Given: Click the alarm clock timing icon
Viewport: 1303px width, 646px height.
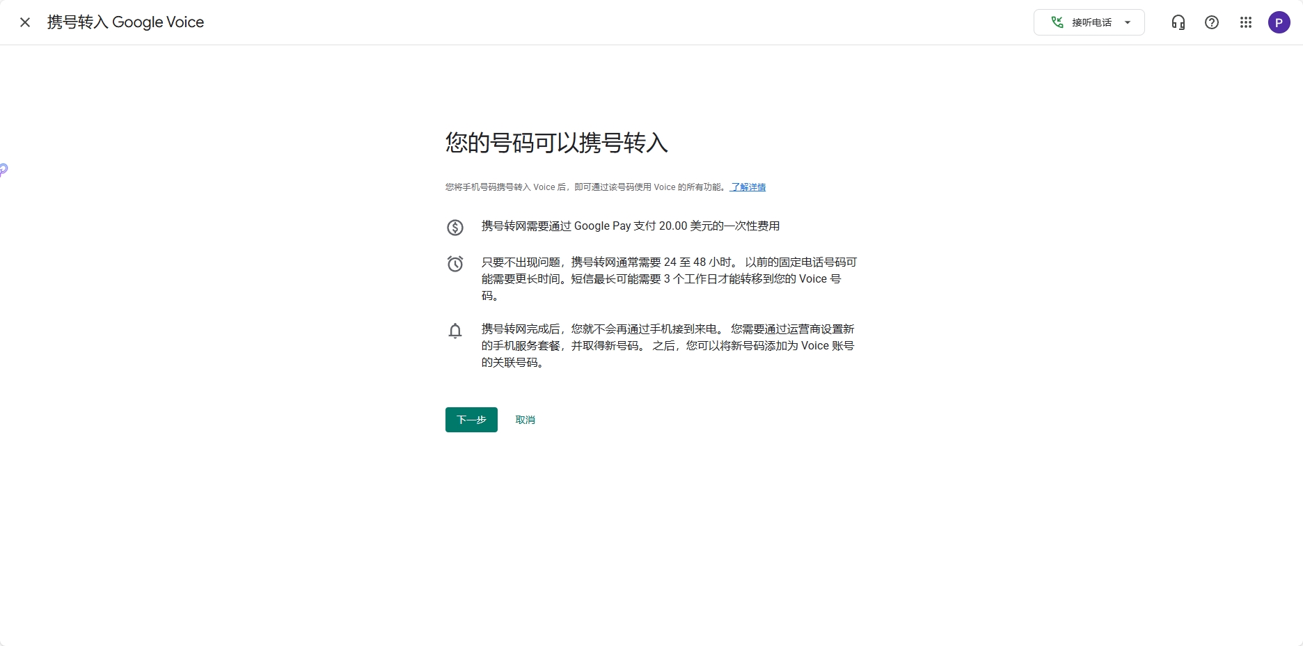Looking at the screenshot, I should tap(455, 264).
